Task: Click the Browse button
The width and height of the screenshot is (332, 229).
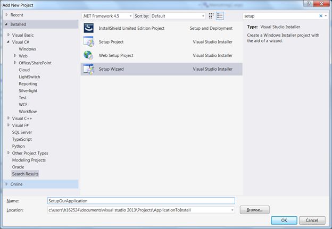Action: (254, 210)
